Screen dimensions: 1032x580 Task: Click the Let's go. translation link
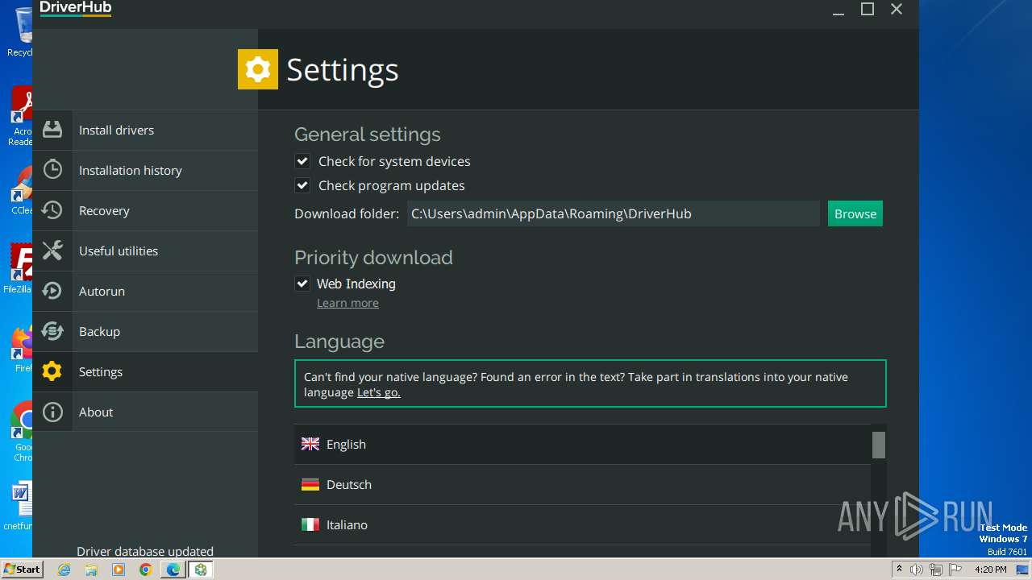coord(379,392)
